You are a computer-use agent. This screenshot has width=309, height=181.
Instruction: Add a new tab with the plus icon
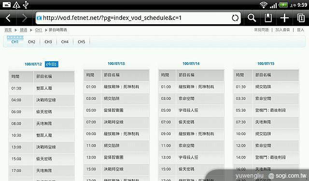point(284,18)
